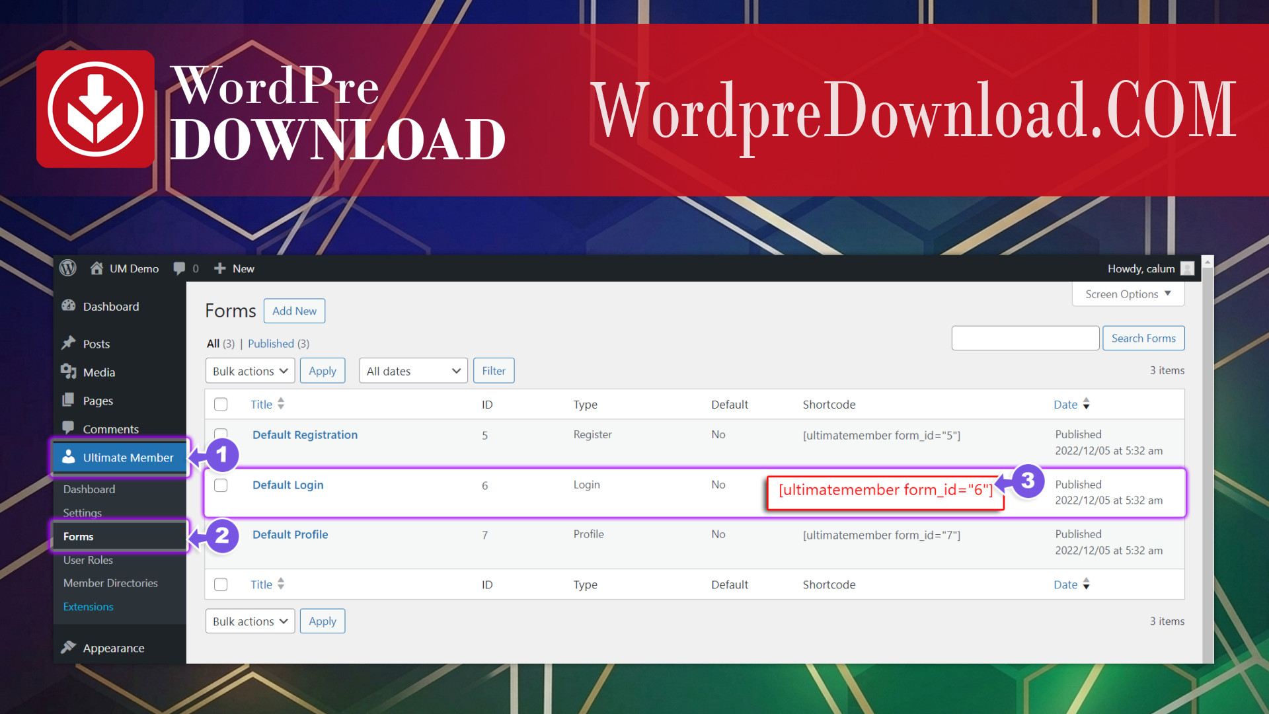
Task: Click the Comments icon in sidebar
Action: 68,427
